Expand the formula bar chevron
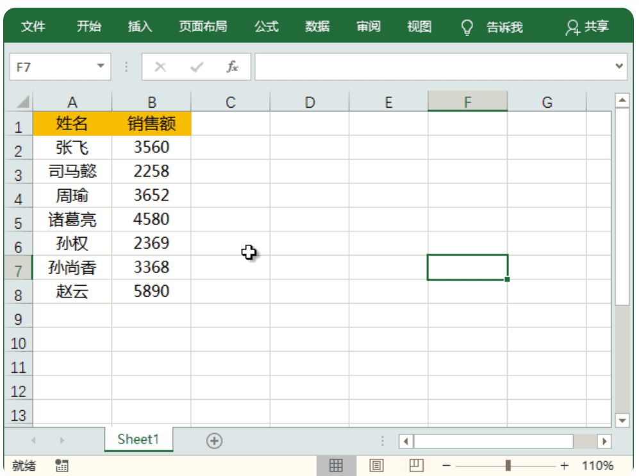Viewport: 639px width, 476px height. [619, 66]
